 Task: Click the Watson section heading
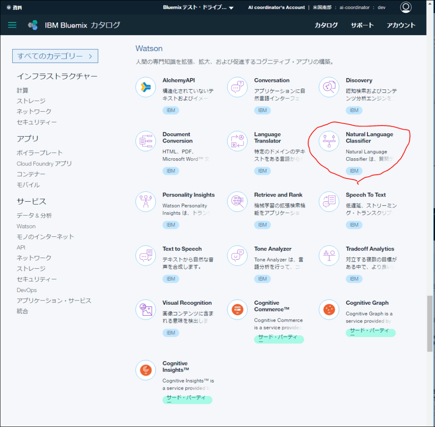[x=149, y=48]
